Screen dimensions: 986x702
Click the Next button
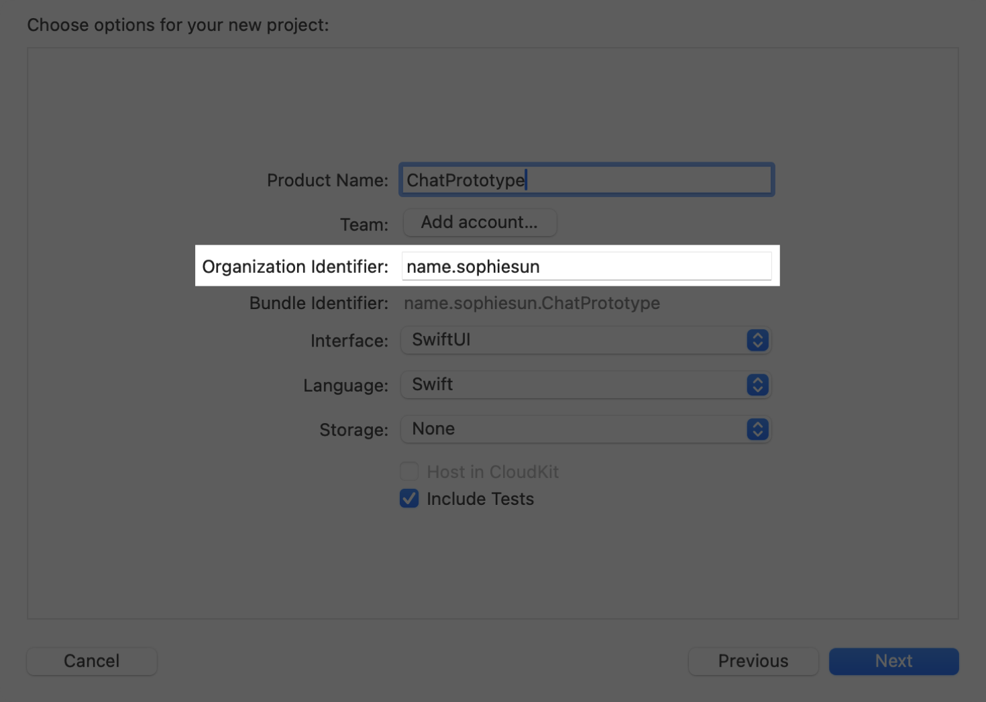(x=893, y=661)
